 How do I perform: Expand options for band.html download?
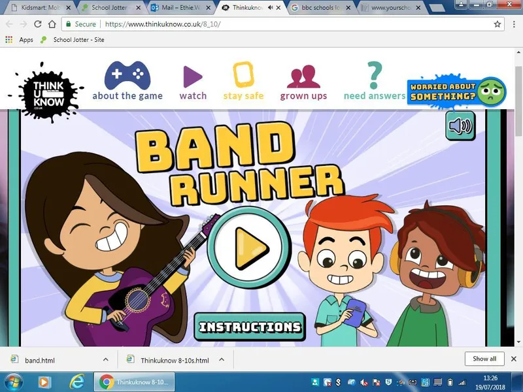(x=106, y=359)
